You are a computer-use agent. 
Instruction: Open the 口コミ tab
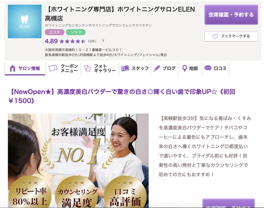(x=215, y=68)
